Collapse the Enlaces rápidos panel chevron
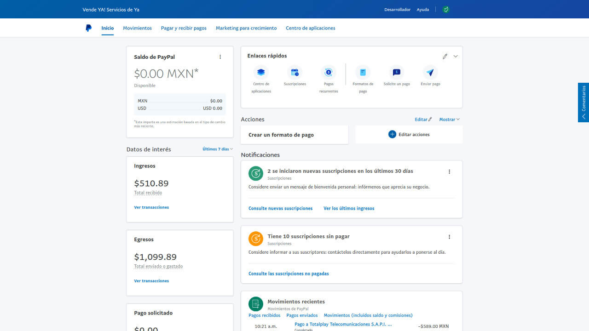 click(x=456, y=56)
